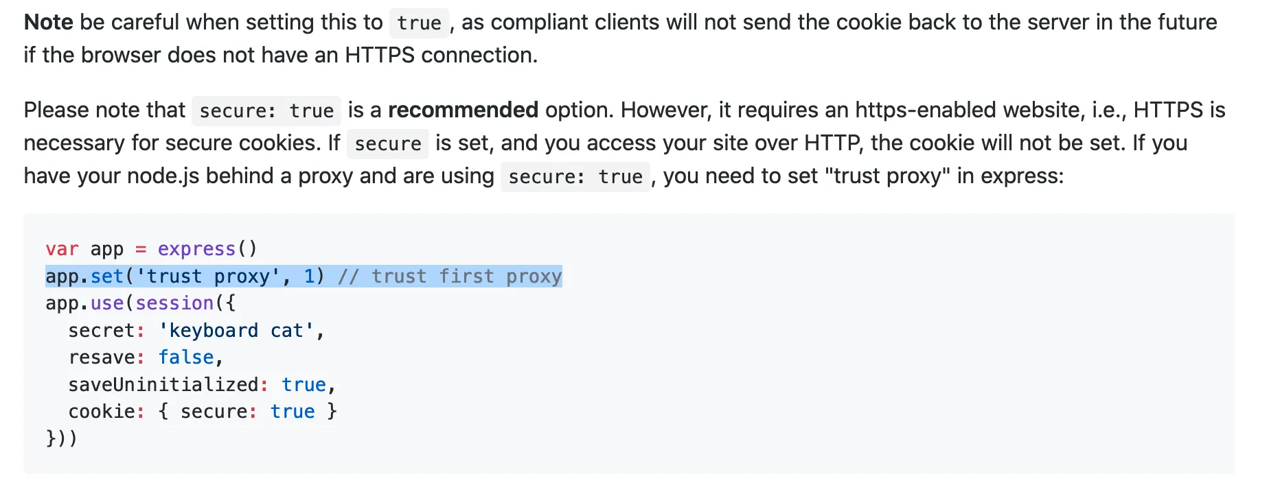1269x494 pixels.
Task: Click the inline code 'true' in Note
Action: tap(419, 23)
